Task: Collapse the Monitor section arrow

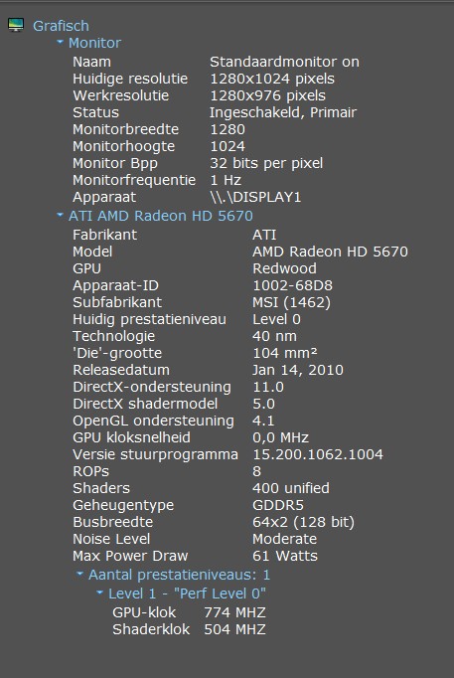Action: coord(60,42)
